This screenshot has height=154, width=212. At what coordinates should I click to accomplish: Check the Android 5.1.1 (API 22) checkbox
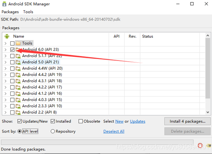pos(12,56)
